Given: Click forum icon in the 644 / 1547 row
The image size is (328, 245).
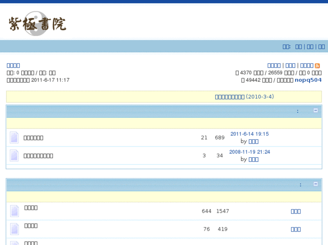Looking at the screenshot, I should (14, 211).
